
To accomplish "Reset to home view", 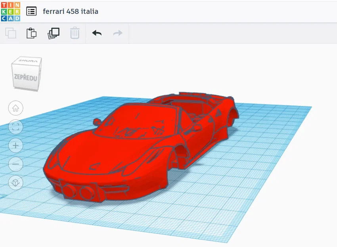I will [x=15, y=108].
